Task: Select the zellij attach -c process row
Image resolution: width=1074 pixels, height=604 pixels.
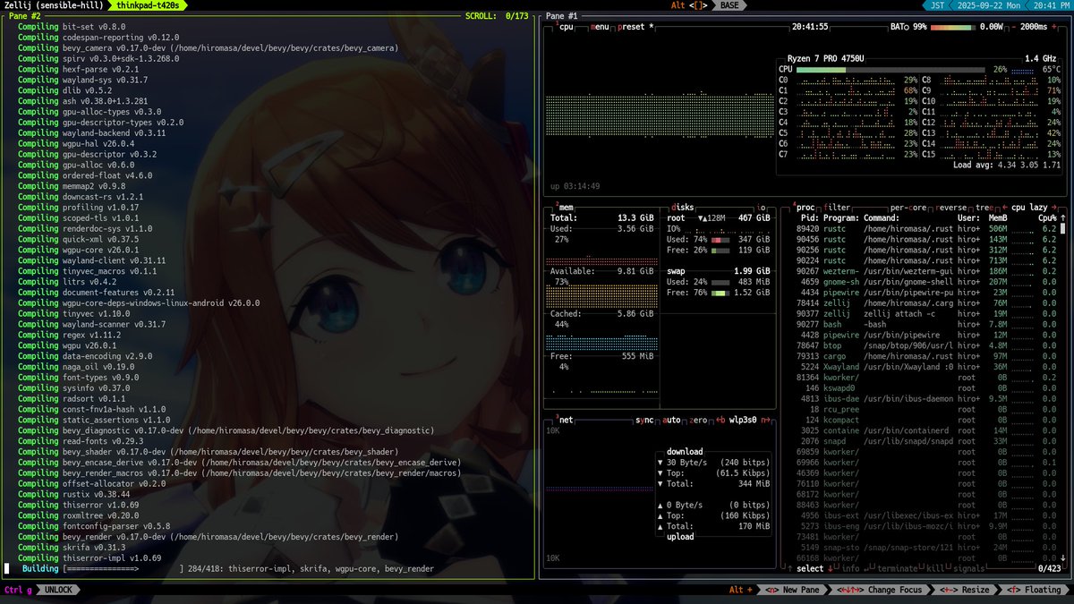Action: [x=928, y=314]
